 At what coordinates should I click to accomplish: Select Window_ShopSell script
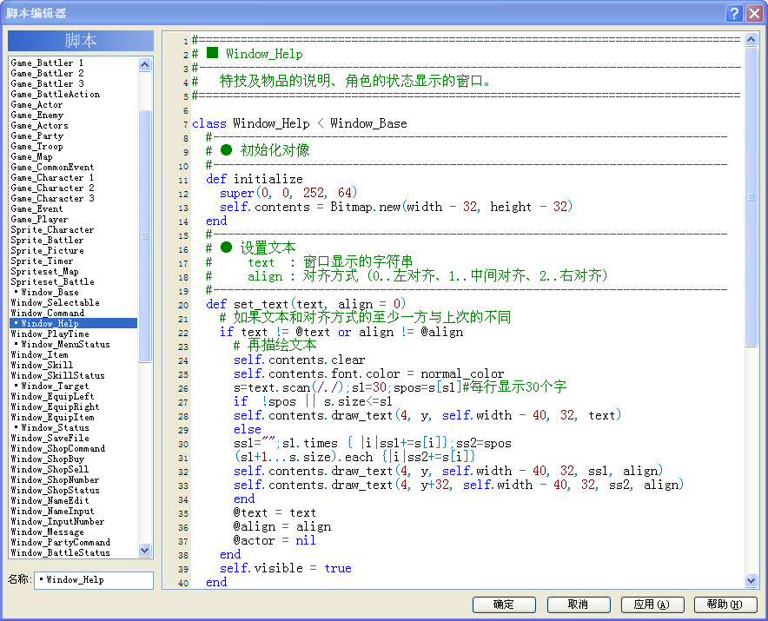pos(74,469)
